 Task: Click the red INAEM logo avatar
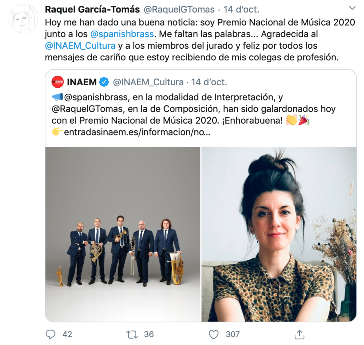[x=58, y=82]
